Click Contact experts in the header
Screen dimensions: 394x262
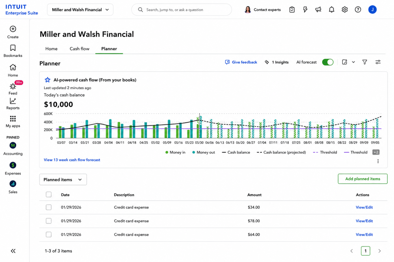pyautogui.click(x=262, y=10)
